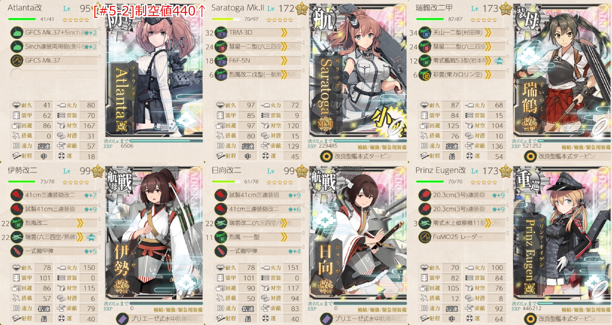The image size is (612, 325).
Task: Click Hyuga's EXP progress bar
Action: click(370, 303)
